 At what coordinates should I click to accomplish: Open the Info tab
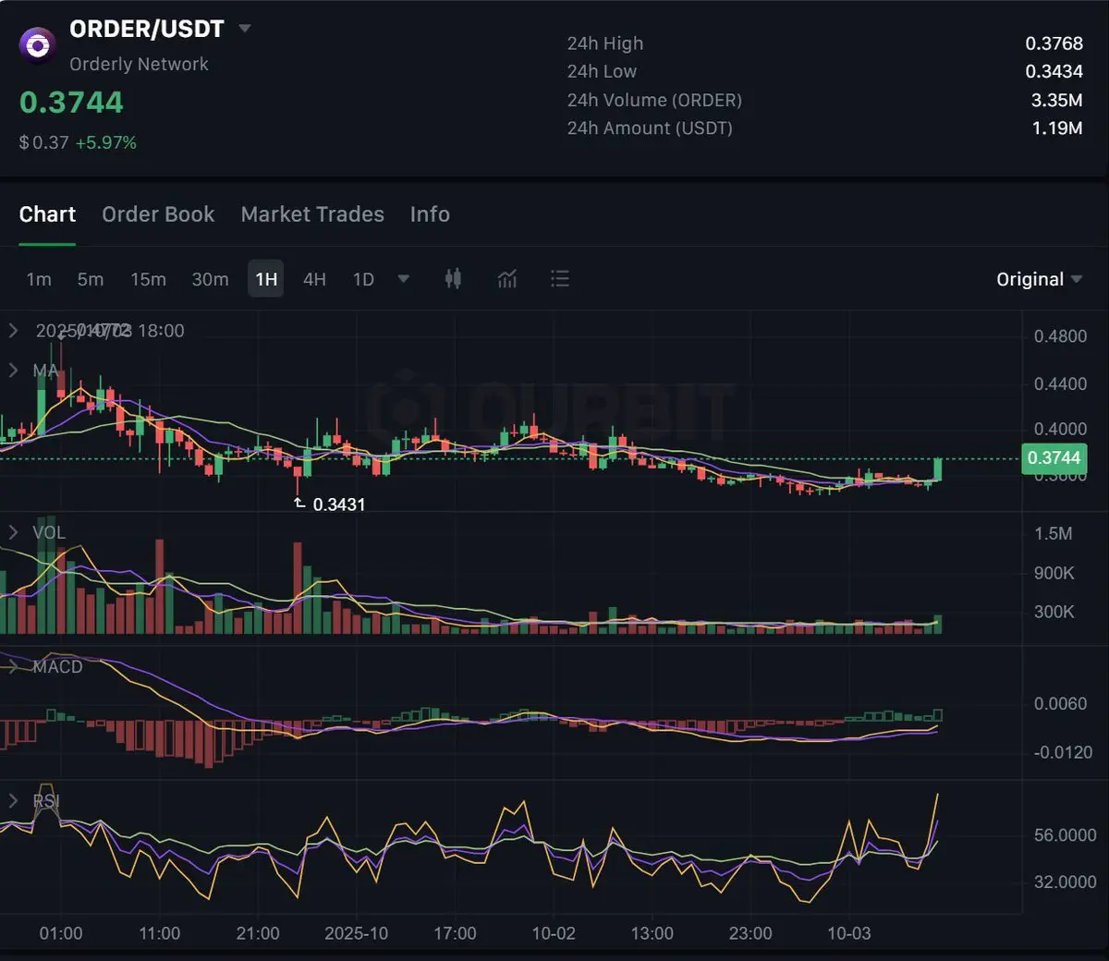click(x=430, y=214)
